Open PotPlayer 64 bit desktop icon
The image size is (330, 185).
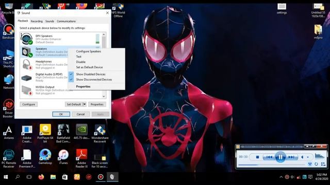tap(45, 134)
